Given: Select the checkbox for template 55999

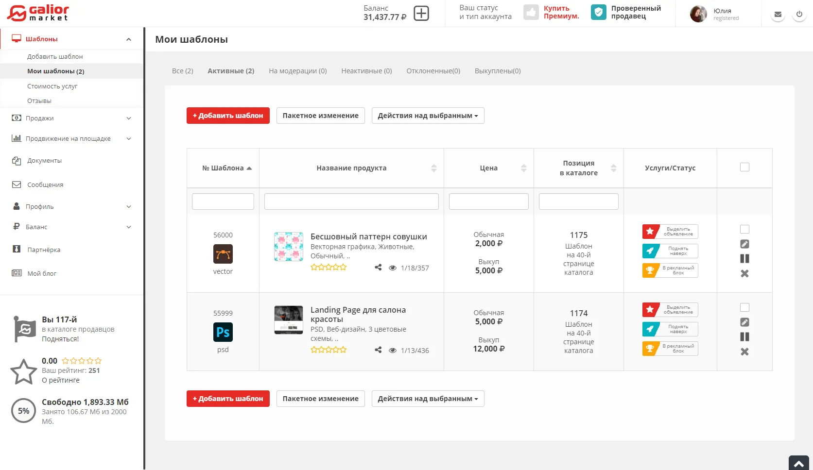Looking at the screenshot, I should click(744, 307).
